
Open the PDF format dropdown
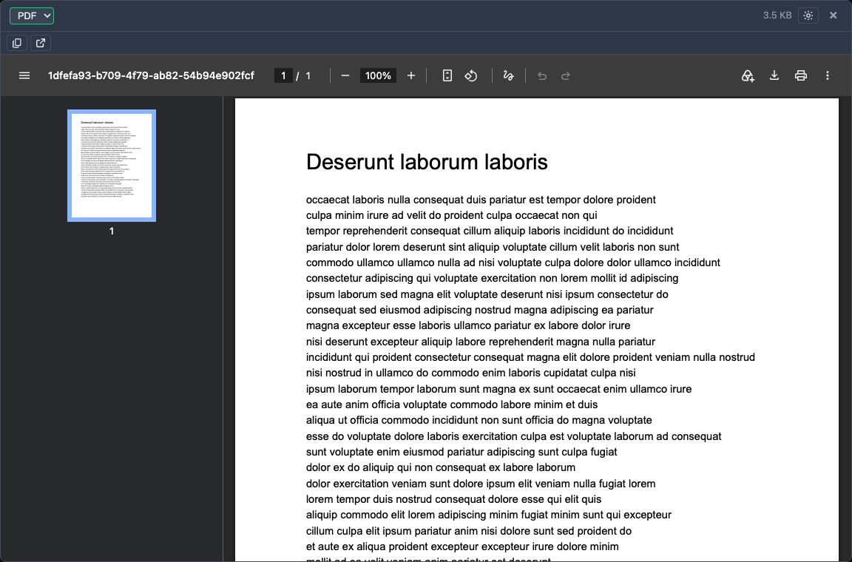[x=32, y=16]
